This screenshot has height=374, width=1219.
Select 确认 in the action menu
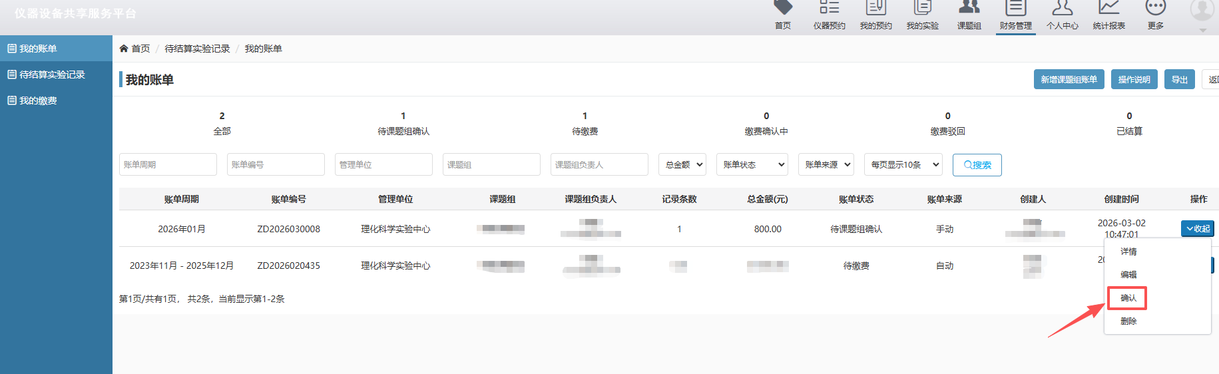tap(1128, 298)
